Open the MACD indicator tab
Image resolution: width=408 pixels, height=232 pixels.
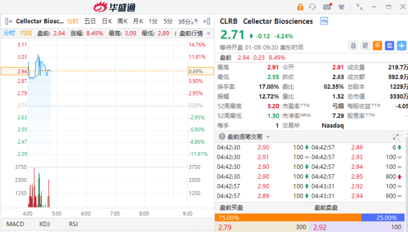(x=15, y=224)
